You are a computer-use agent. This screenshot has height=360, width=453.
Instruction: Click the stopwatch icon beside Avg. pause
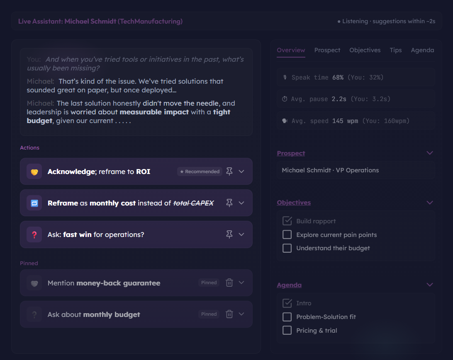[284, 99]
